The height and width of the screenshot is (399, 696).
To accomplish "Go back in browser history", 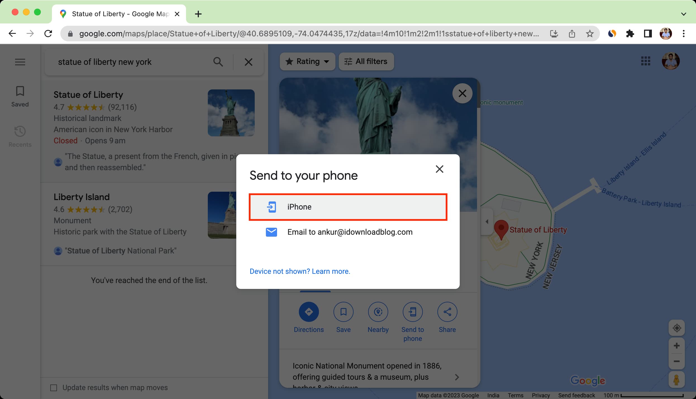I will (12, 34).
